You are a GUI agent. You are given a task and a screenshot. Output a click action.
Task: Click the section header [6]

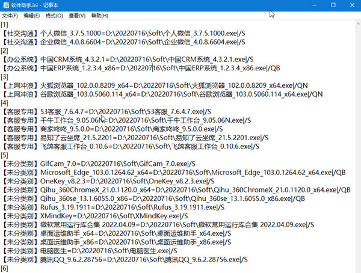(4, 268)
